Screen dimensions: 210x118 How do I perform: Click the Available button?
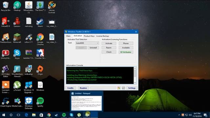[x=126, y=48]
